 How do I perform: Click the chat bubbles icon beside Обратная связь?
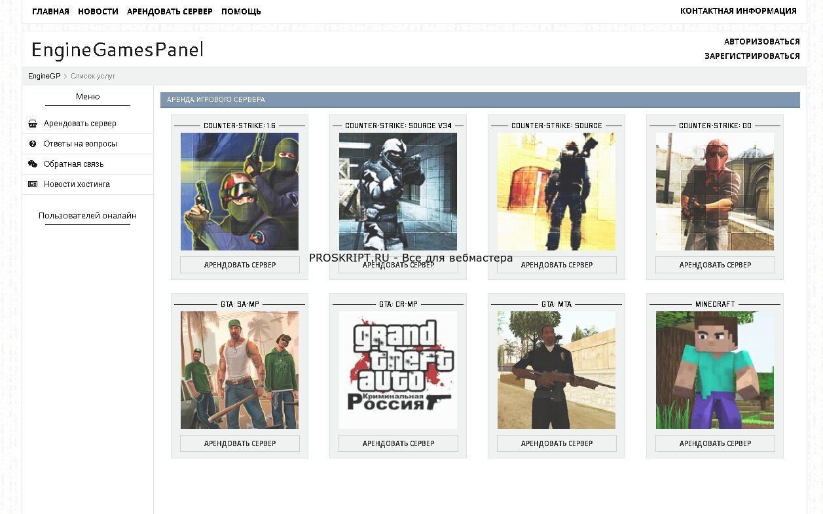tap(33, 164)
